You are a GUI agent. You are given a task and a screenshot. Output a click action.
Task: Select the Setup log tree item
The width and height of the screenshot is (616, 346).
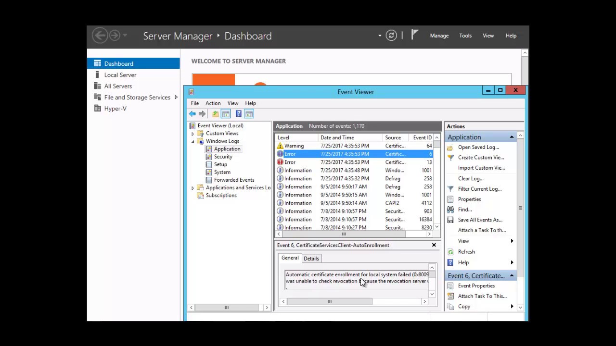tap(220, 164)
